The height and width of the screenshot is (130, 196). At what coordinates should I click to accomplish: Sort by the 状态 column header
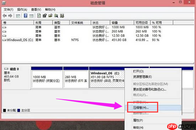click(x=101, y=22)
